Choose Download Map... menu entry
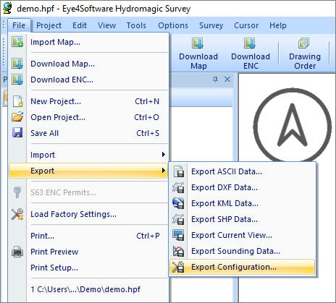The height and width of the screenshot is (303, 336). 88,64
